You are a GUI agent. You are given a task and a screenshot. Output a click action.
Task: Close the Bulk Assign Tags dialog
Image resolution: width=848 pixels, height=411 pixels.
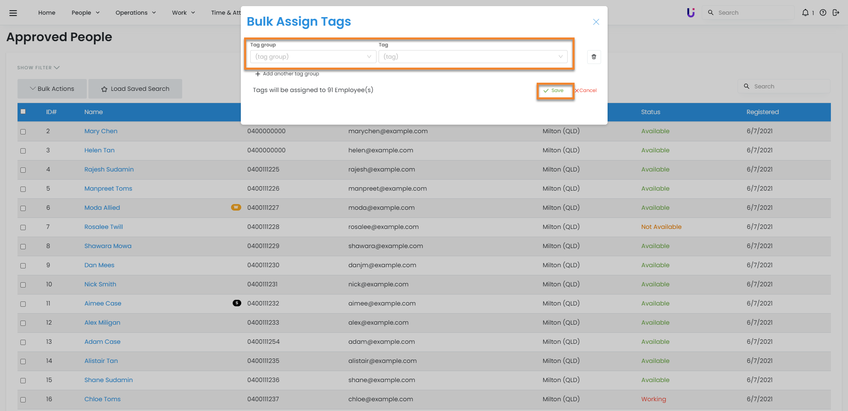coord(596,22)
